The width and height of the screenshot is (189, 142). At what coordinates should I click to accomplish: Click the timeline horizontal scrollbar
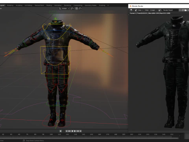click(x=89, y=138)
